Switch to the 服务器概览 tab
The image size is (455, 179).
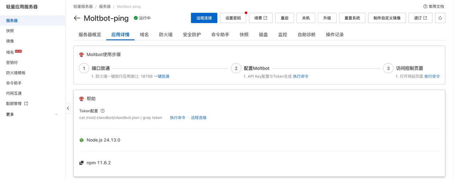coord(90,35)
